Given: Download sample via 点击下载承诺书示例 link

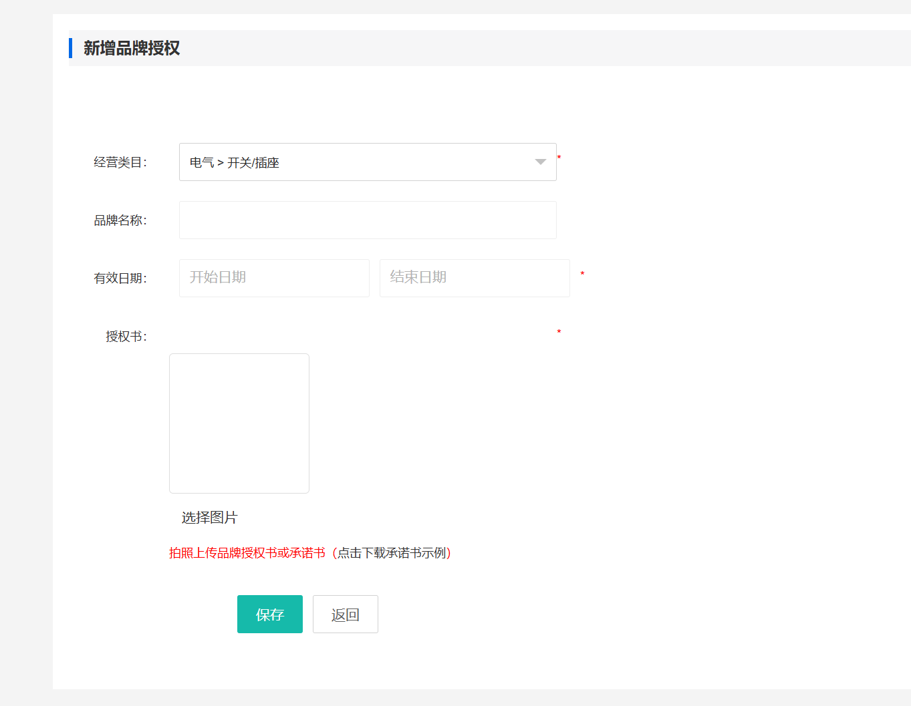Looking at the screenshot, I should [393, 553].
